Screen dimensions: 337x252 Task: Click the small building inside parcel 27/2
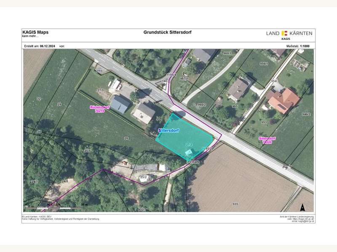190,151
